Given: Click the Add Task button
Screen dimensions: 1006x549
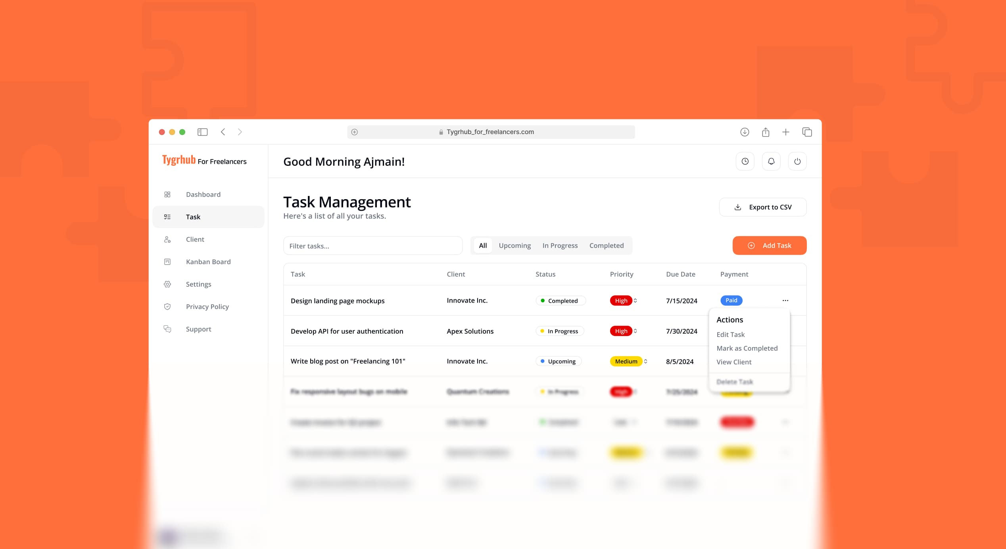Looking at the screenshot, I should click(x=770, y=245).
